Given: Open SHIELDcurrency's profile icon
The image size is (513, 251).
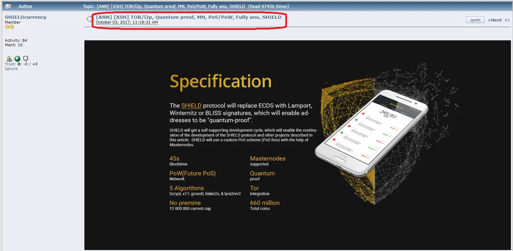Looking at the screenshot, I should tap(9, 58).
